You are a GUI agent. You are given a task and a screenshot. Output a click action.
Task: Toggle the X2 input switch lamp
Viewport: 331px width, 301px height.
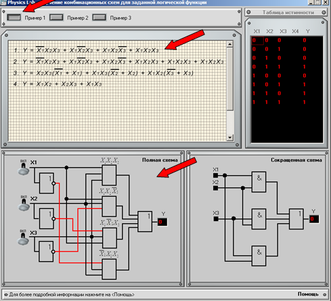[x=24, y=204]
